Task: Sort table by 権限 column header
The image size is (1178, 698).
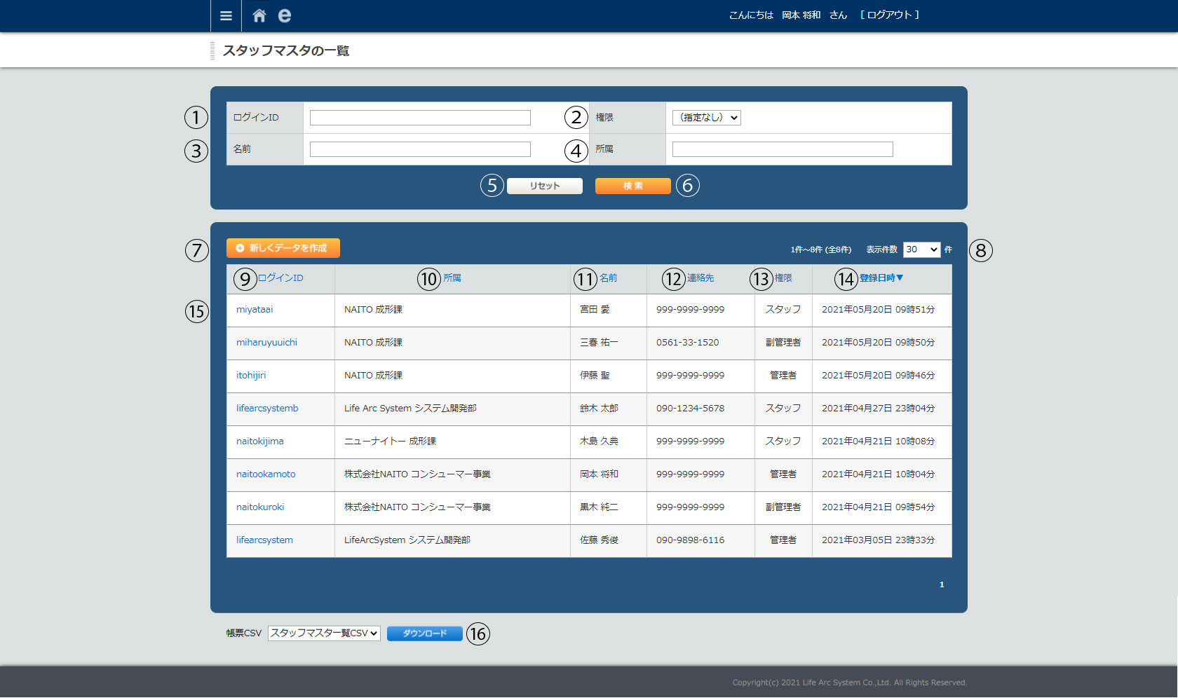Action: point(783,278)
